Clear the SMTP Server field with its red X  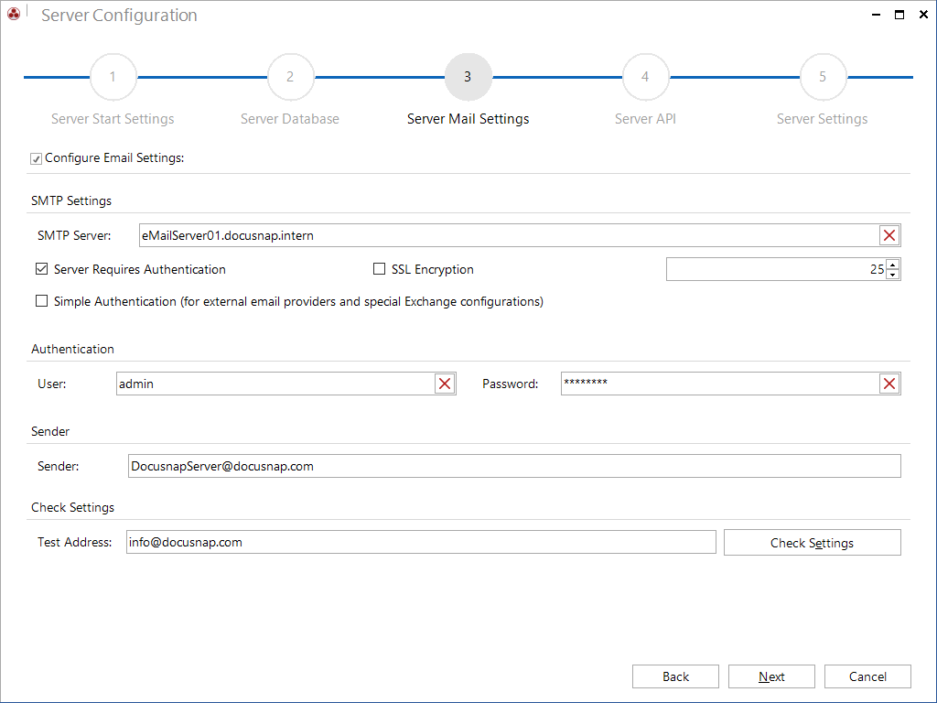point(889,235)
